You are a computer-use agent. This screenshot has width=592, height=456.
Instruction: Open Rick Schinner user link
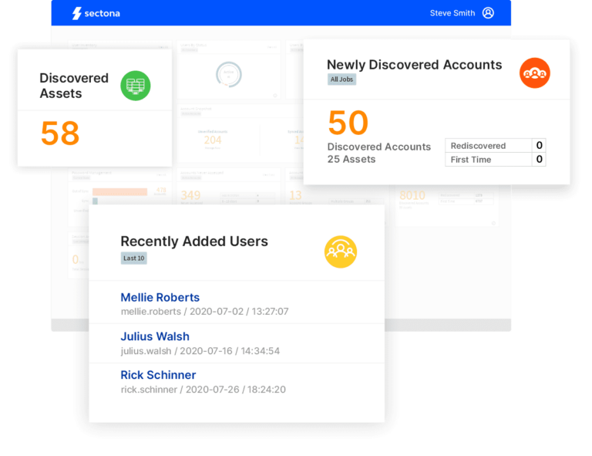(x=158, y=375)
